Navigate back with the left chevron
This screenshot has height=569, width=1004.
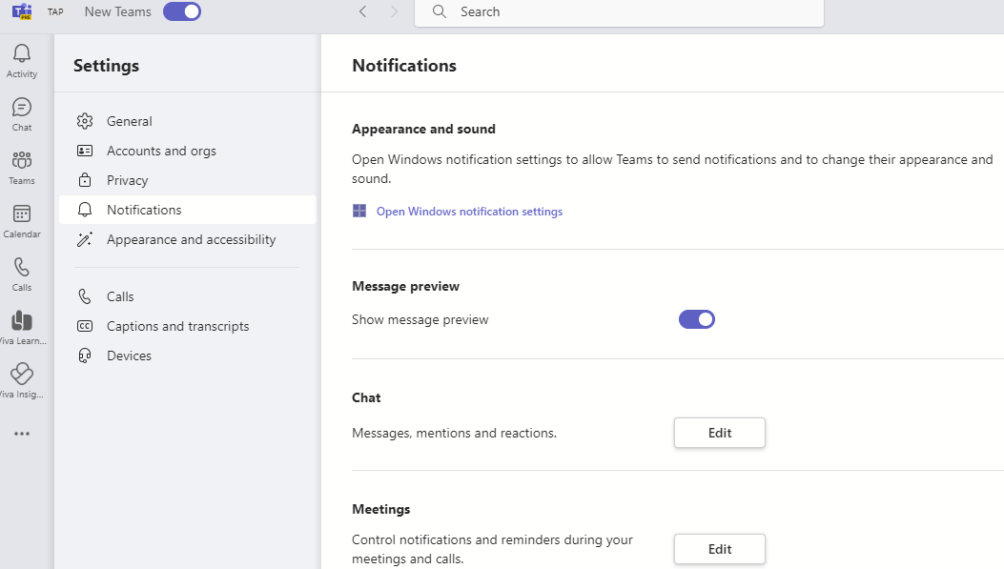coord(362,12)
